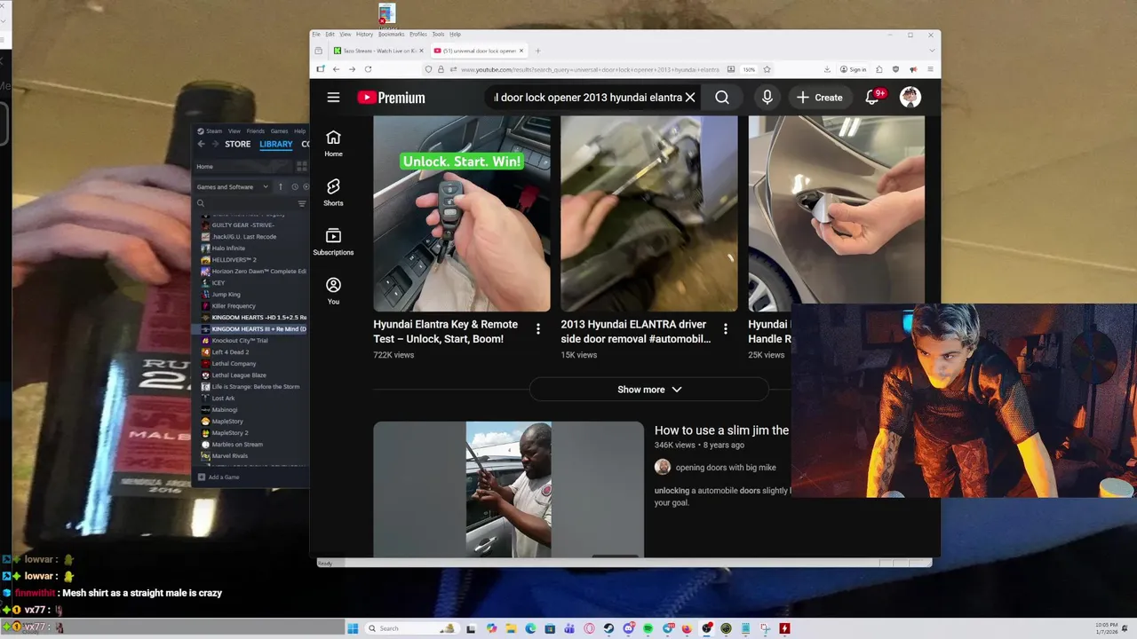Image resolution: width=1137 pixels, height=639 pixels.
Task: Go to YouTube Premium home logo
Action: click(391, 98)
